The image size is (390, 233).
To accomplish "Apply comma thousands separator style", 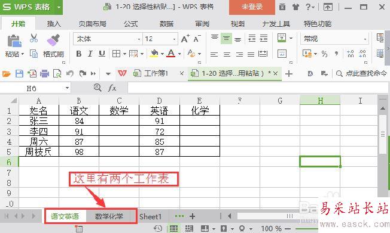I will pos(337,54).
